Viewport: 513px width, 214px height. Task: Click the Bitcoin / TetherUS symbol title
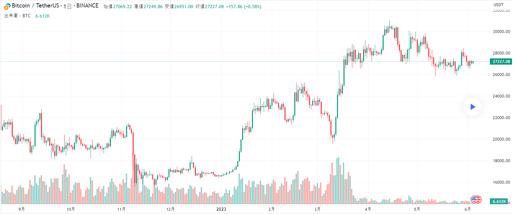click(x=36, y=6)
